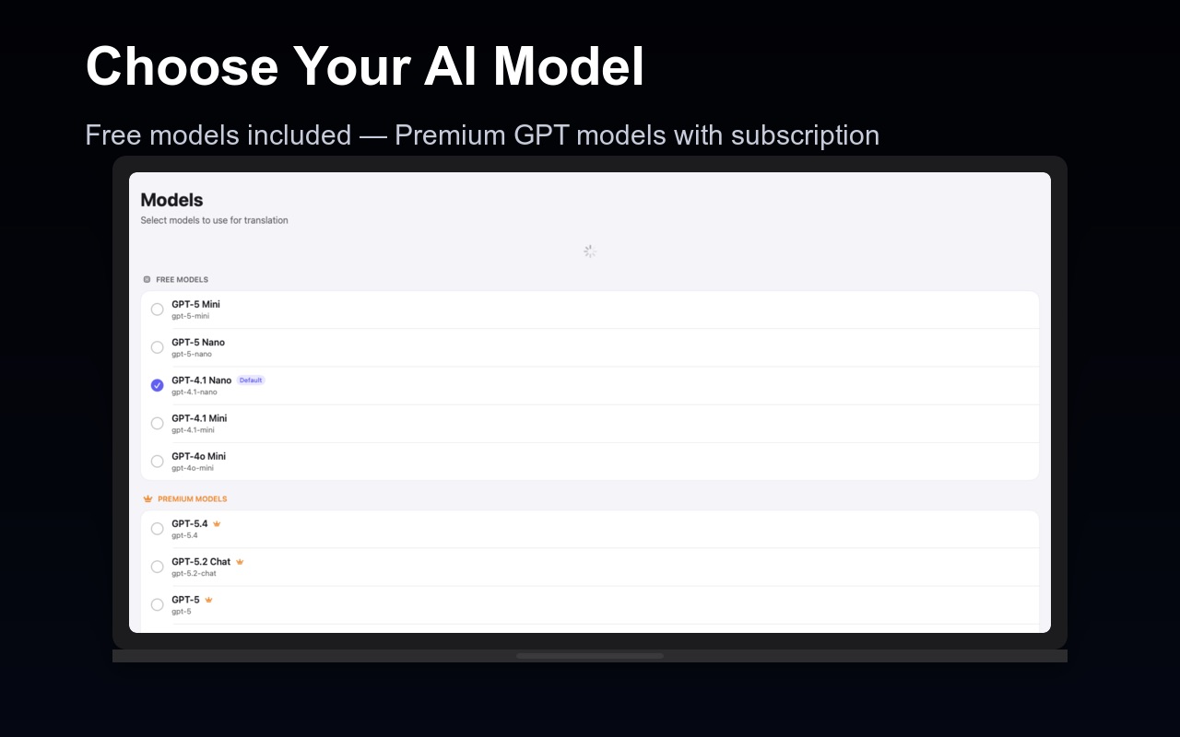Click the Free Models section label
The width and height of the screenshot is (1180, 737).
[182, 279]
